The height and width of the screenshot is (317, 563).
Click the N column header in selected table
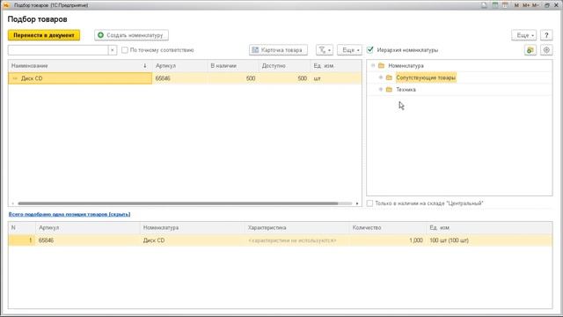(22, 228)
